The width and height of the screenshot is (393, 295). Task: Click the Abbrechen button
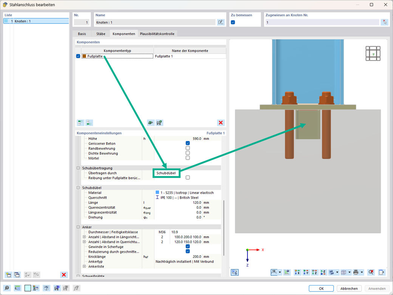pyautogui.click(x=349, y=289)
